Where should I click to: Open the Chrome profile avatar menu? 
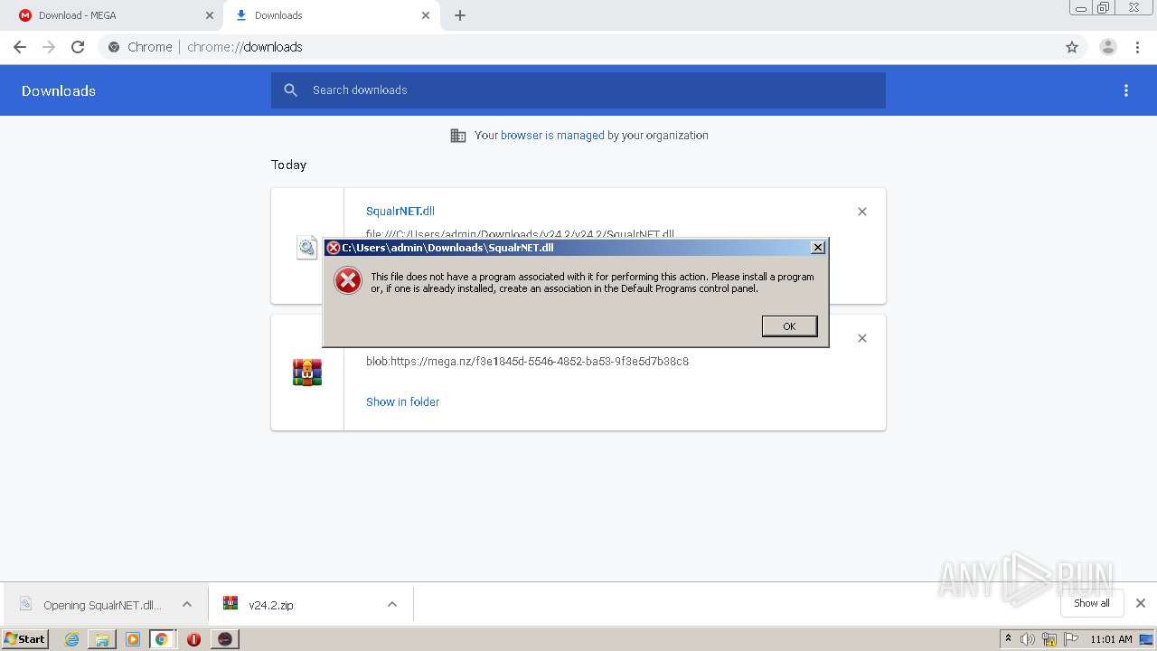coord(1108,47)
